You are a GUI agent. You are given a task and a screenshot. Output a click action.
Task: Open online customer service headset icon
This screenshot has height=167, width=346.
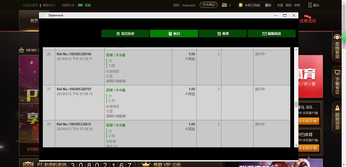pyautogui.click(x=337, y=38)
